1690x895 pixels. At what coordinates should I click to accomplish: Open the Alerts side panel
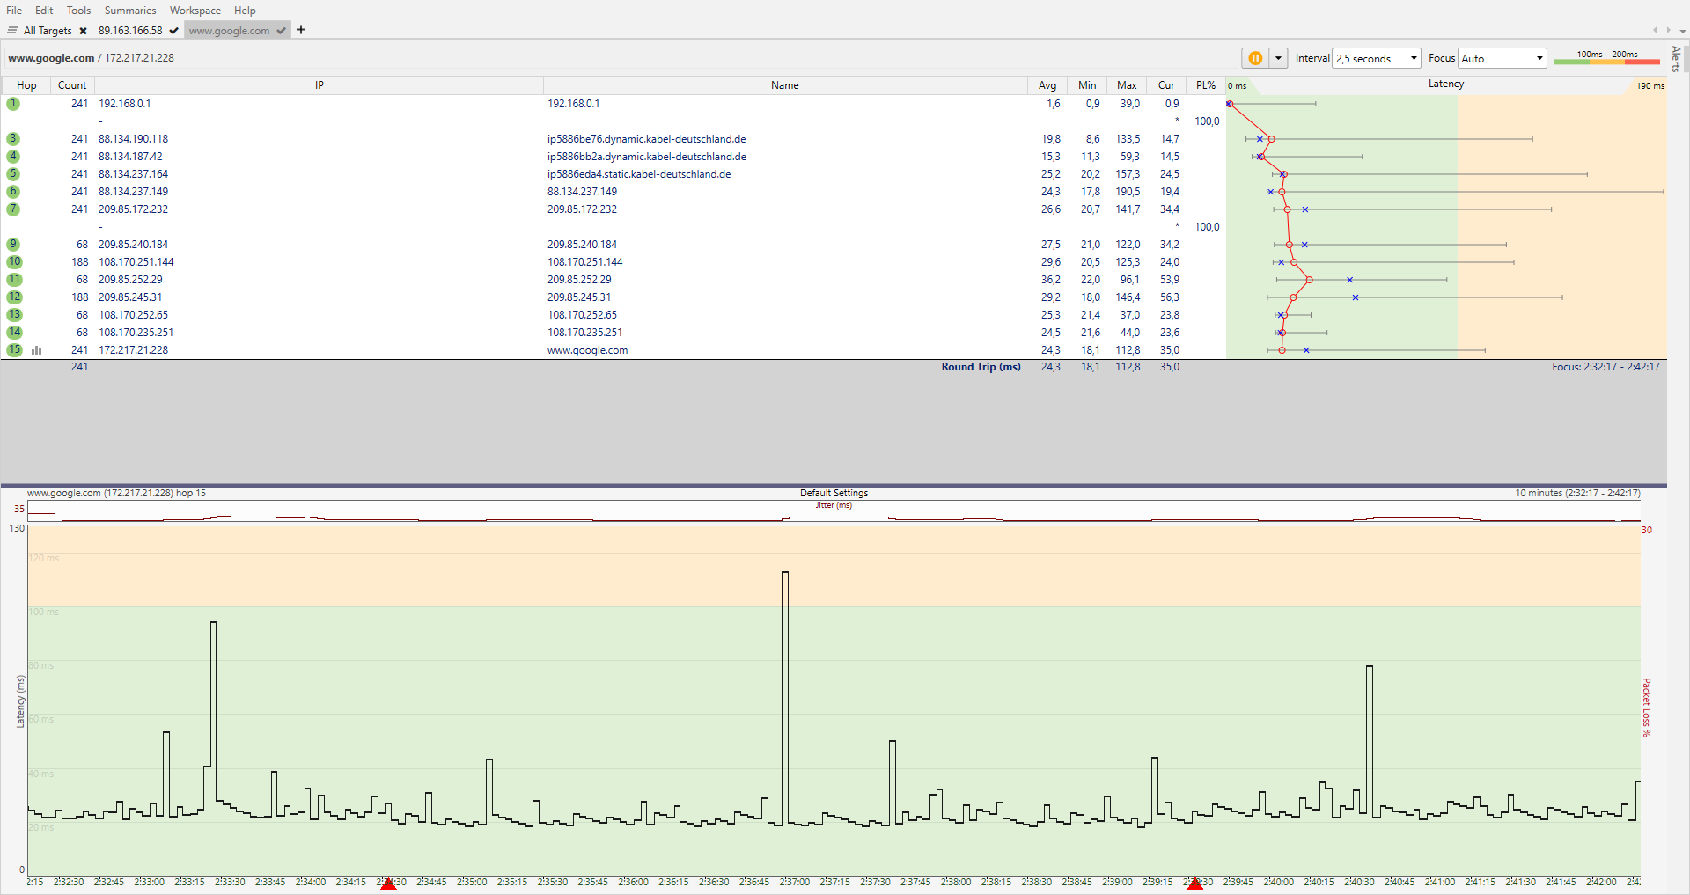coord(1676,59)
